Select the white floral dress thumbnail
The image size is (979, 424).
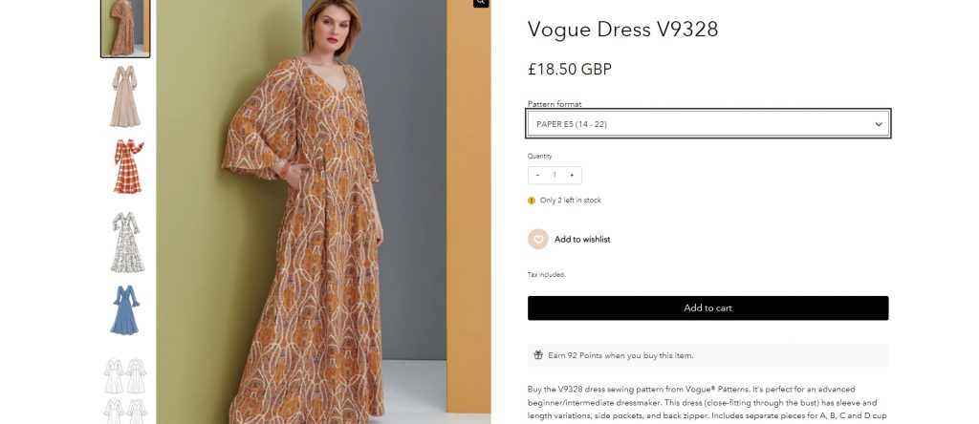(125, 242)
